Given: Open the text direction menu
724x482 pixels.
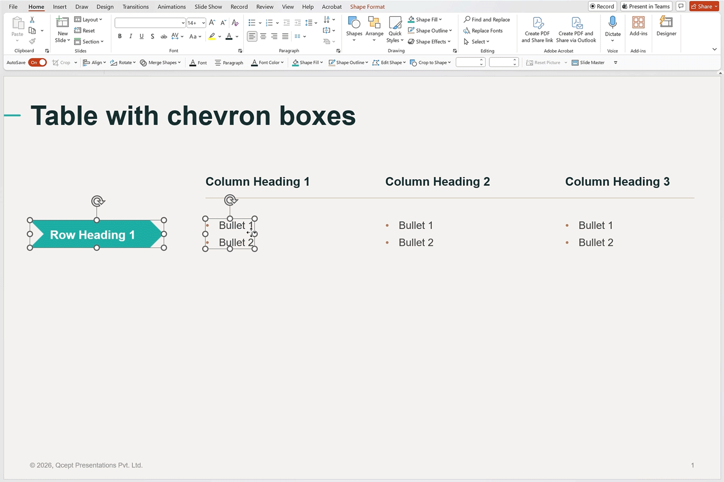Looking at the screenshot, I should [329, 20].
